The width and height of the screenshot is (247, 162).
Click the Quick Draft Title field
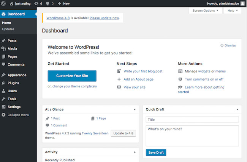pos(192,120)
